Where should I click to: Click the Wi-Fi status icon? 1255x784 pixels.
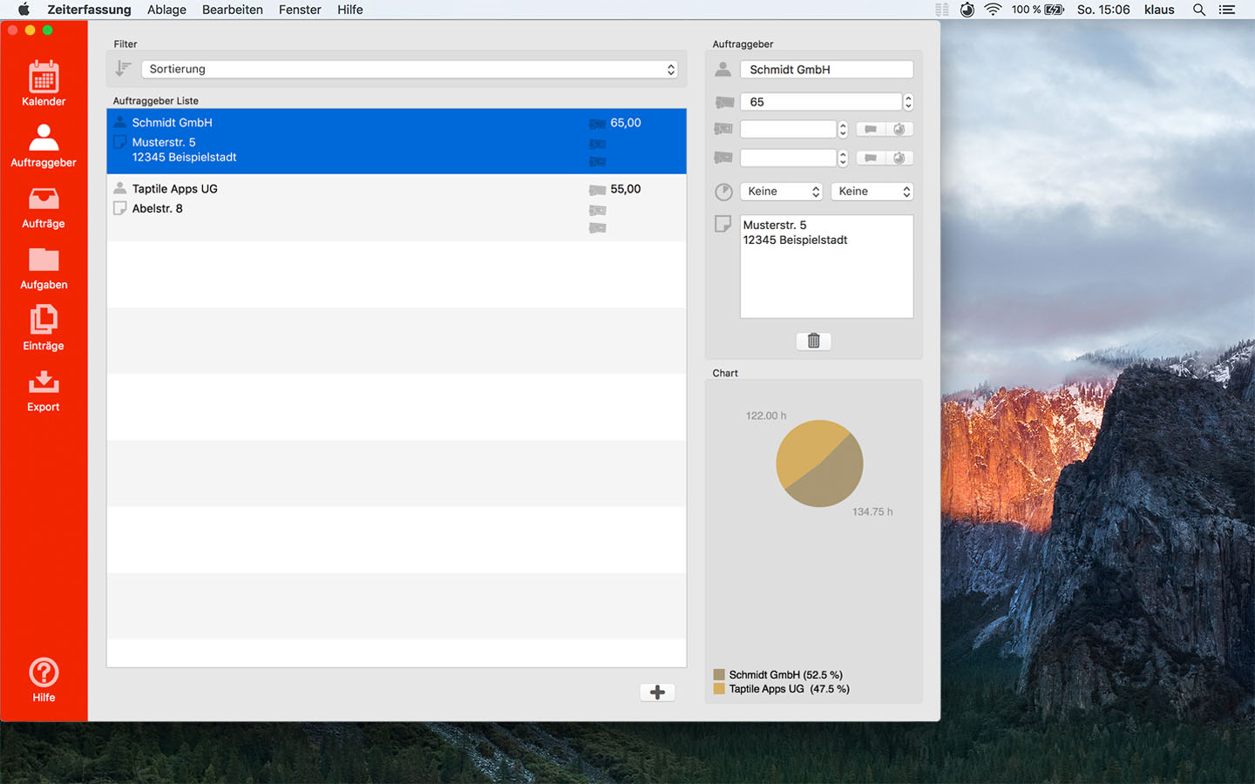tap(993, 10)
